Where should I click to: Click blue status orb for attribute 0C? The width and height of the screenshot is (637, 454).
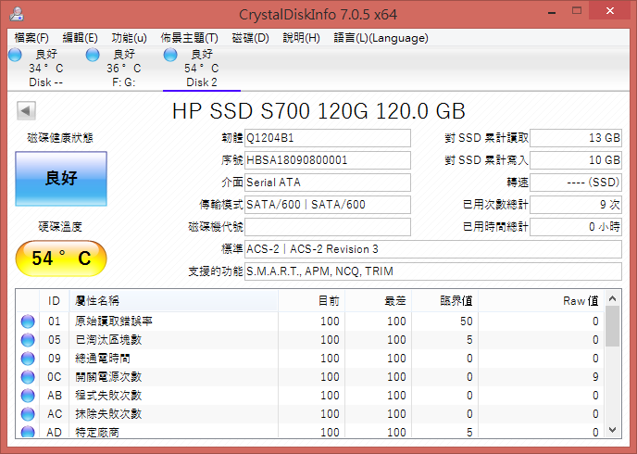[x=28, y=377]
